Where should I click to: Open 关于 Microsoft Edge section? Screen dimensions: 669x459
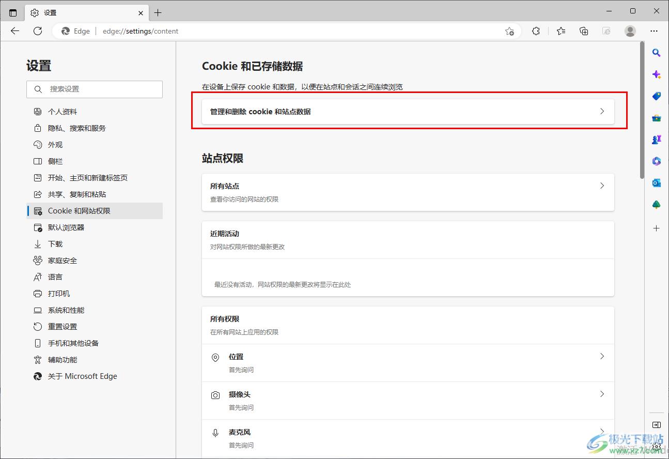[95, 376]
